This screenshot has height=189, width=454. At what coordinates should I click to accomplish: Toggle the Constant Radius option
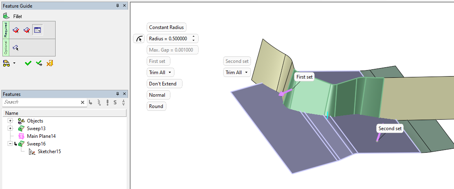tap(166, 27)
